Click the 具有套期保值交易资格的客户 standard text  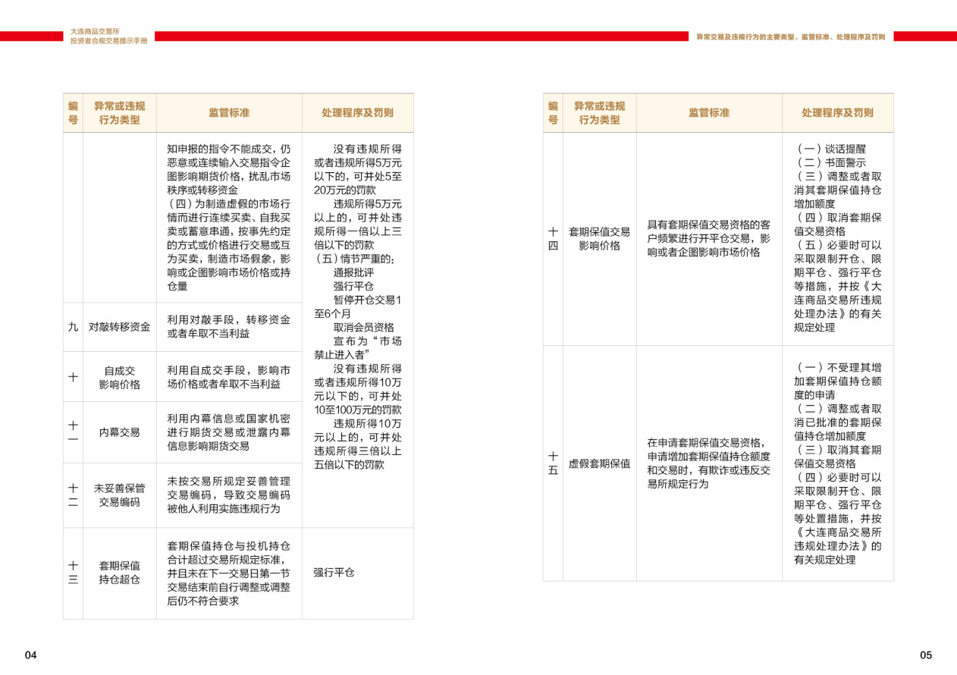click(708, 238)
